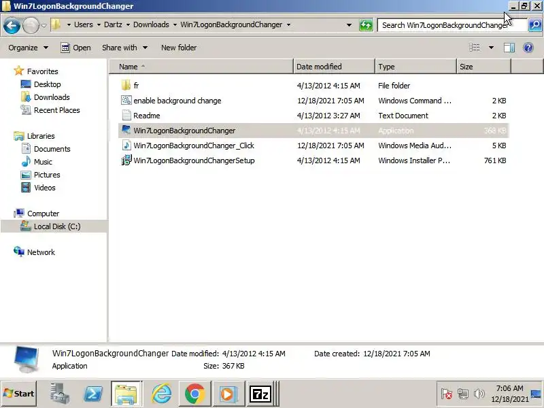544x408 pixels.
Task: Click the Readme file name
Action: 147,116
